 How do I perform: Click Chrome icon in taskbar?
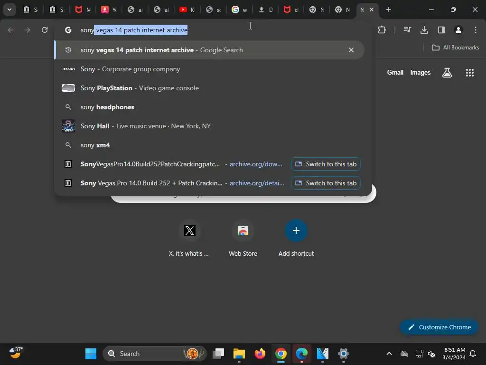point(281,354)
